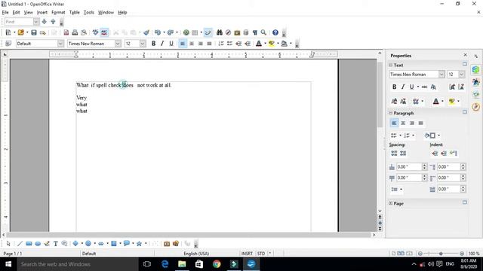Click Increase Spacing button under Spacing
The width and height of the screenshot is (483, 271).
point(394,153)
